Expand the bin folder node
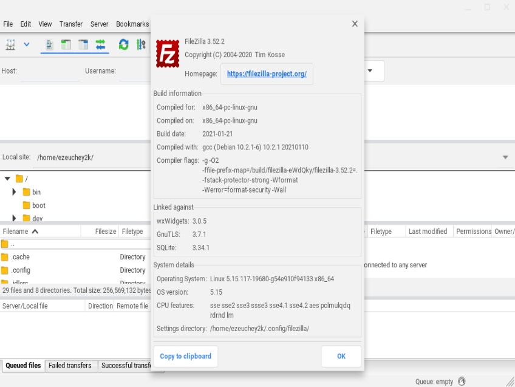 (14, 192)
